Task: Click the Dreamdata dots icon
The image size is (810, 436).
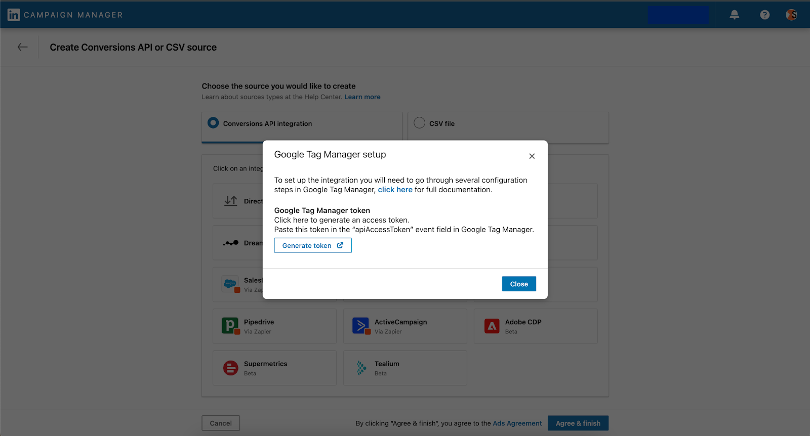Action: click(x=230, y=243)
